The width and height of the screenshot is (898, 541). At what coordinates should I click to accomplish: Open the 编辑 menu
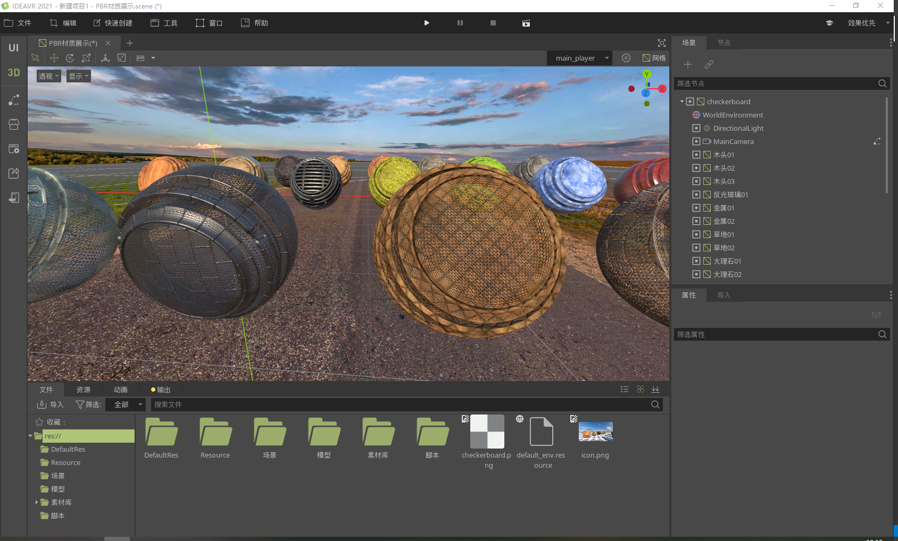pyautogui.click(x=63, y=23)
